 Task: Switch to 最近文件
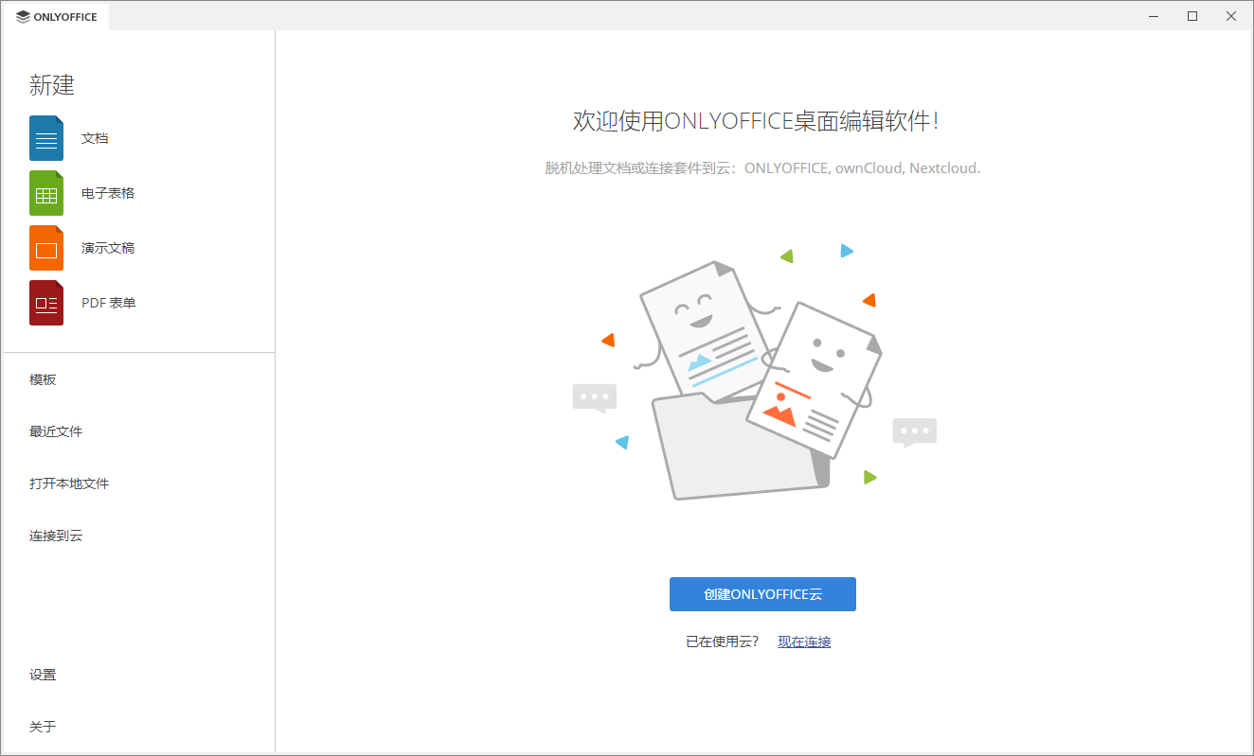click(55, 431)
